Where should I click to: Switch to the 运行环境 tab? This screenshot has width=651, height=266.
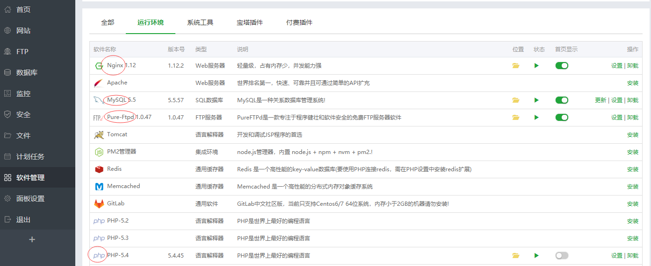(x=151, y=22)
